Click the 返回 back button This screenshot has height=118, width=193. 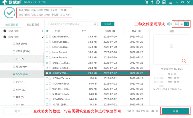coord(17,111)
